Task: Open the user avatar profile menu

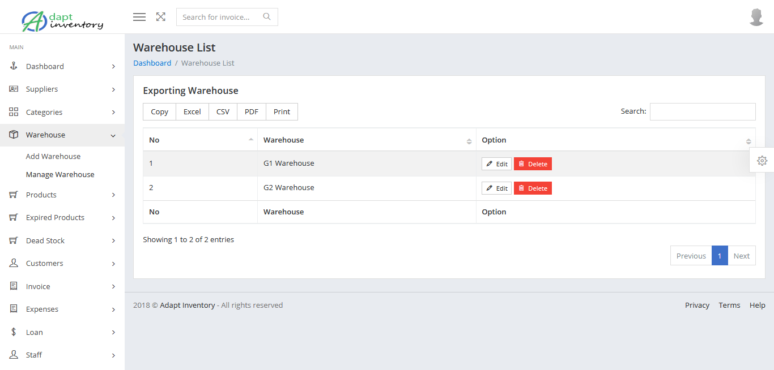Action: pyautogui.click(x=756, y=17)
